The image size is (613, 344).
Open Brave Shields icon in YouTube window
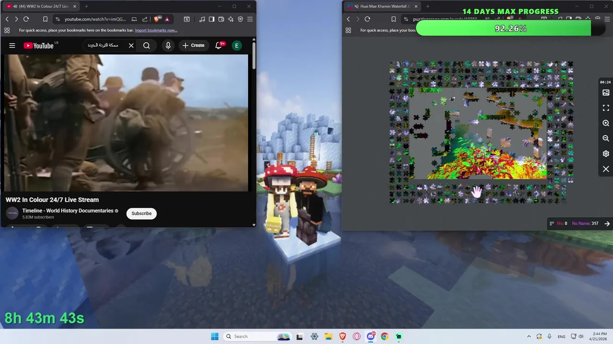click(157, 19)
